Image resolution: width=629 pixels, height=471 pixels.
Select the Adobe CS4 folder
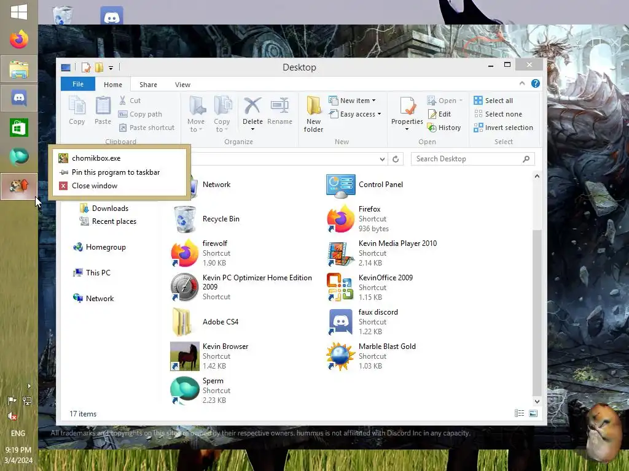click(x=205, y=322)
